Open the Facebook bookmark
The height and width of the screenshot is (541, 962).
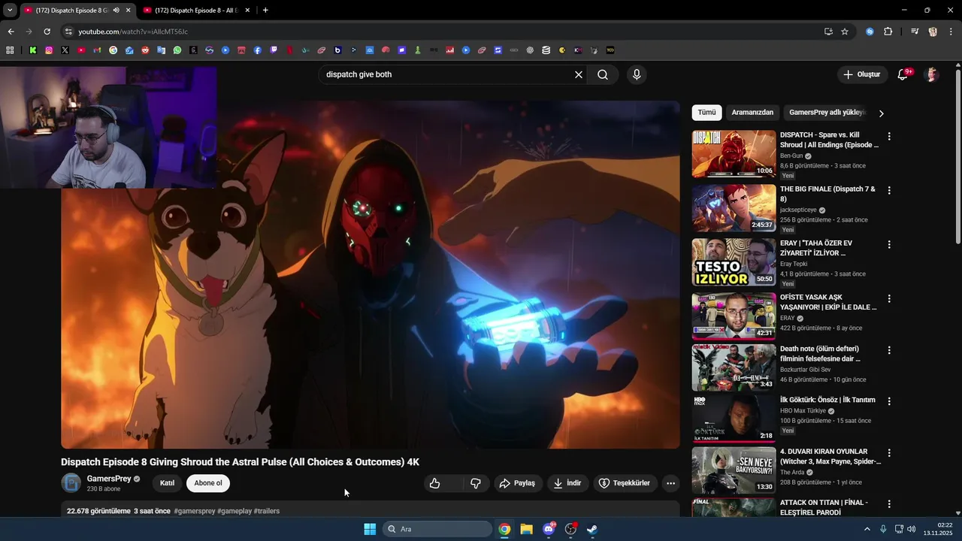click(x=258, y=50)
